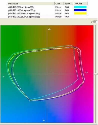The width and height of the screenshot is (98, 125).
Task: Click RGB space in E83L800mLm row
Action: click(x=67, y=13)
